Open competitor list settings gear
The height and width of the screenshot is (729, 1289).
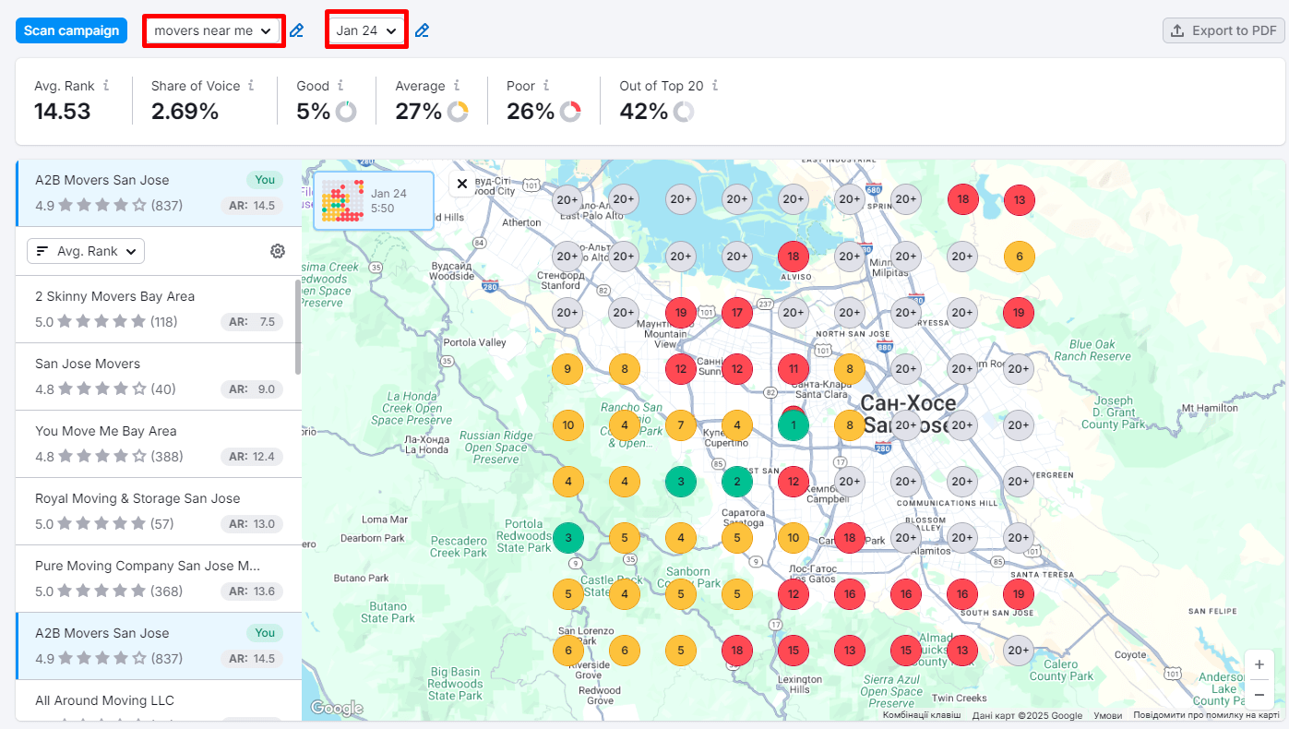(x=278, y=251)
